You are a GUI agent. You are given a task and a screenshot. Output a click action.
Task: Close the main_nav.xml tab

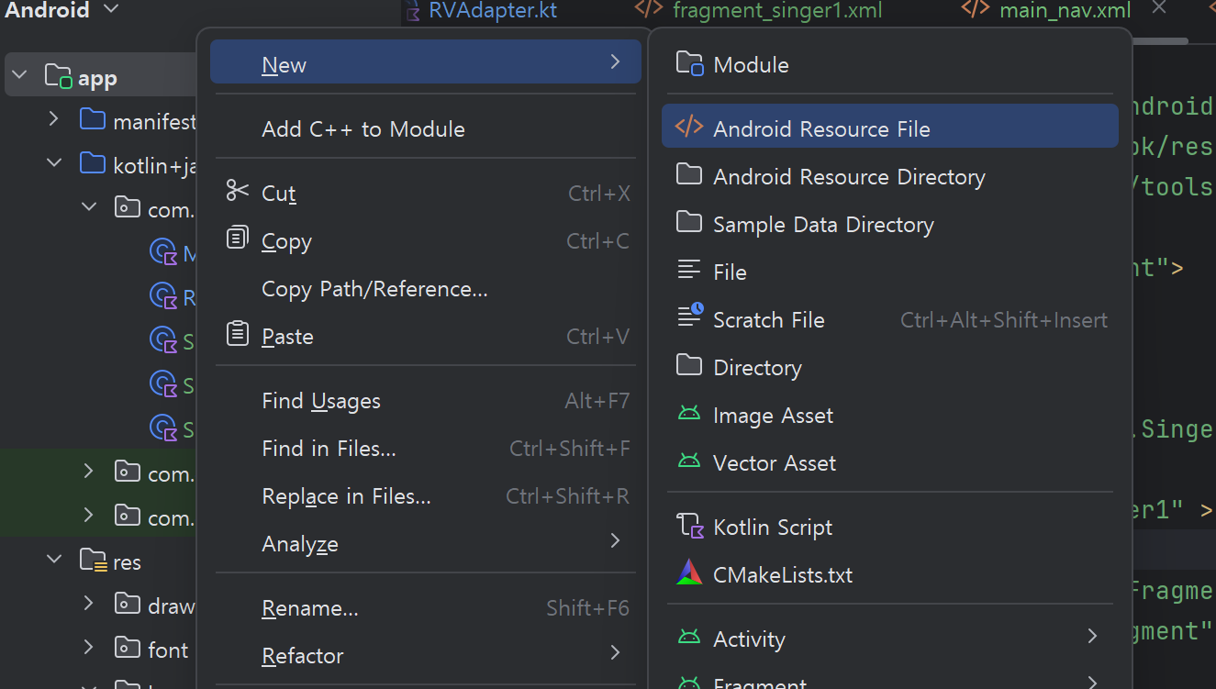click(1159, 8)
